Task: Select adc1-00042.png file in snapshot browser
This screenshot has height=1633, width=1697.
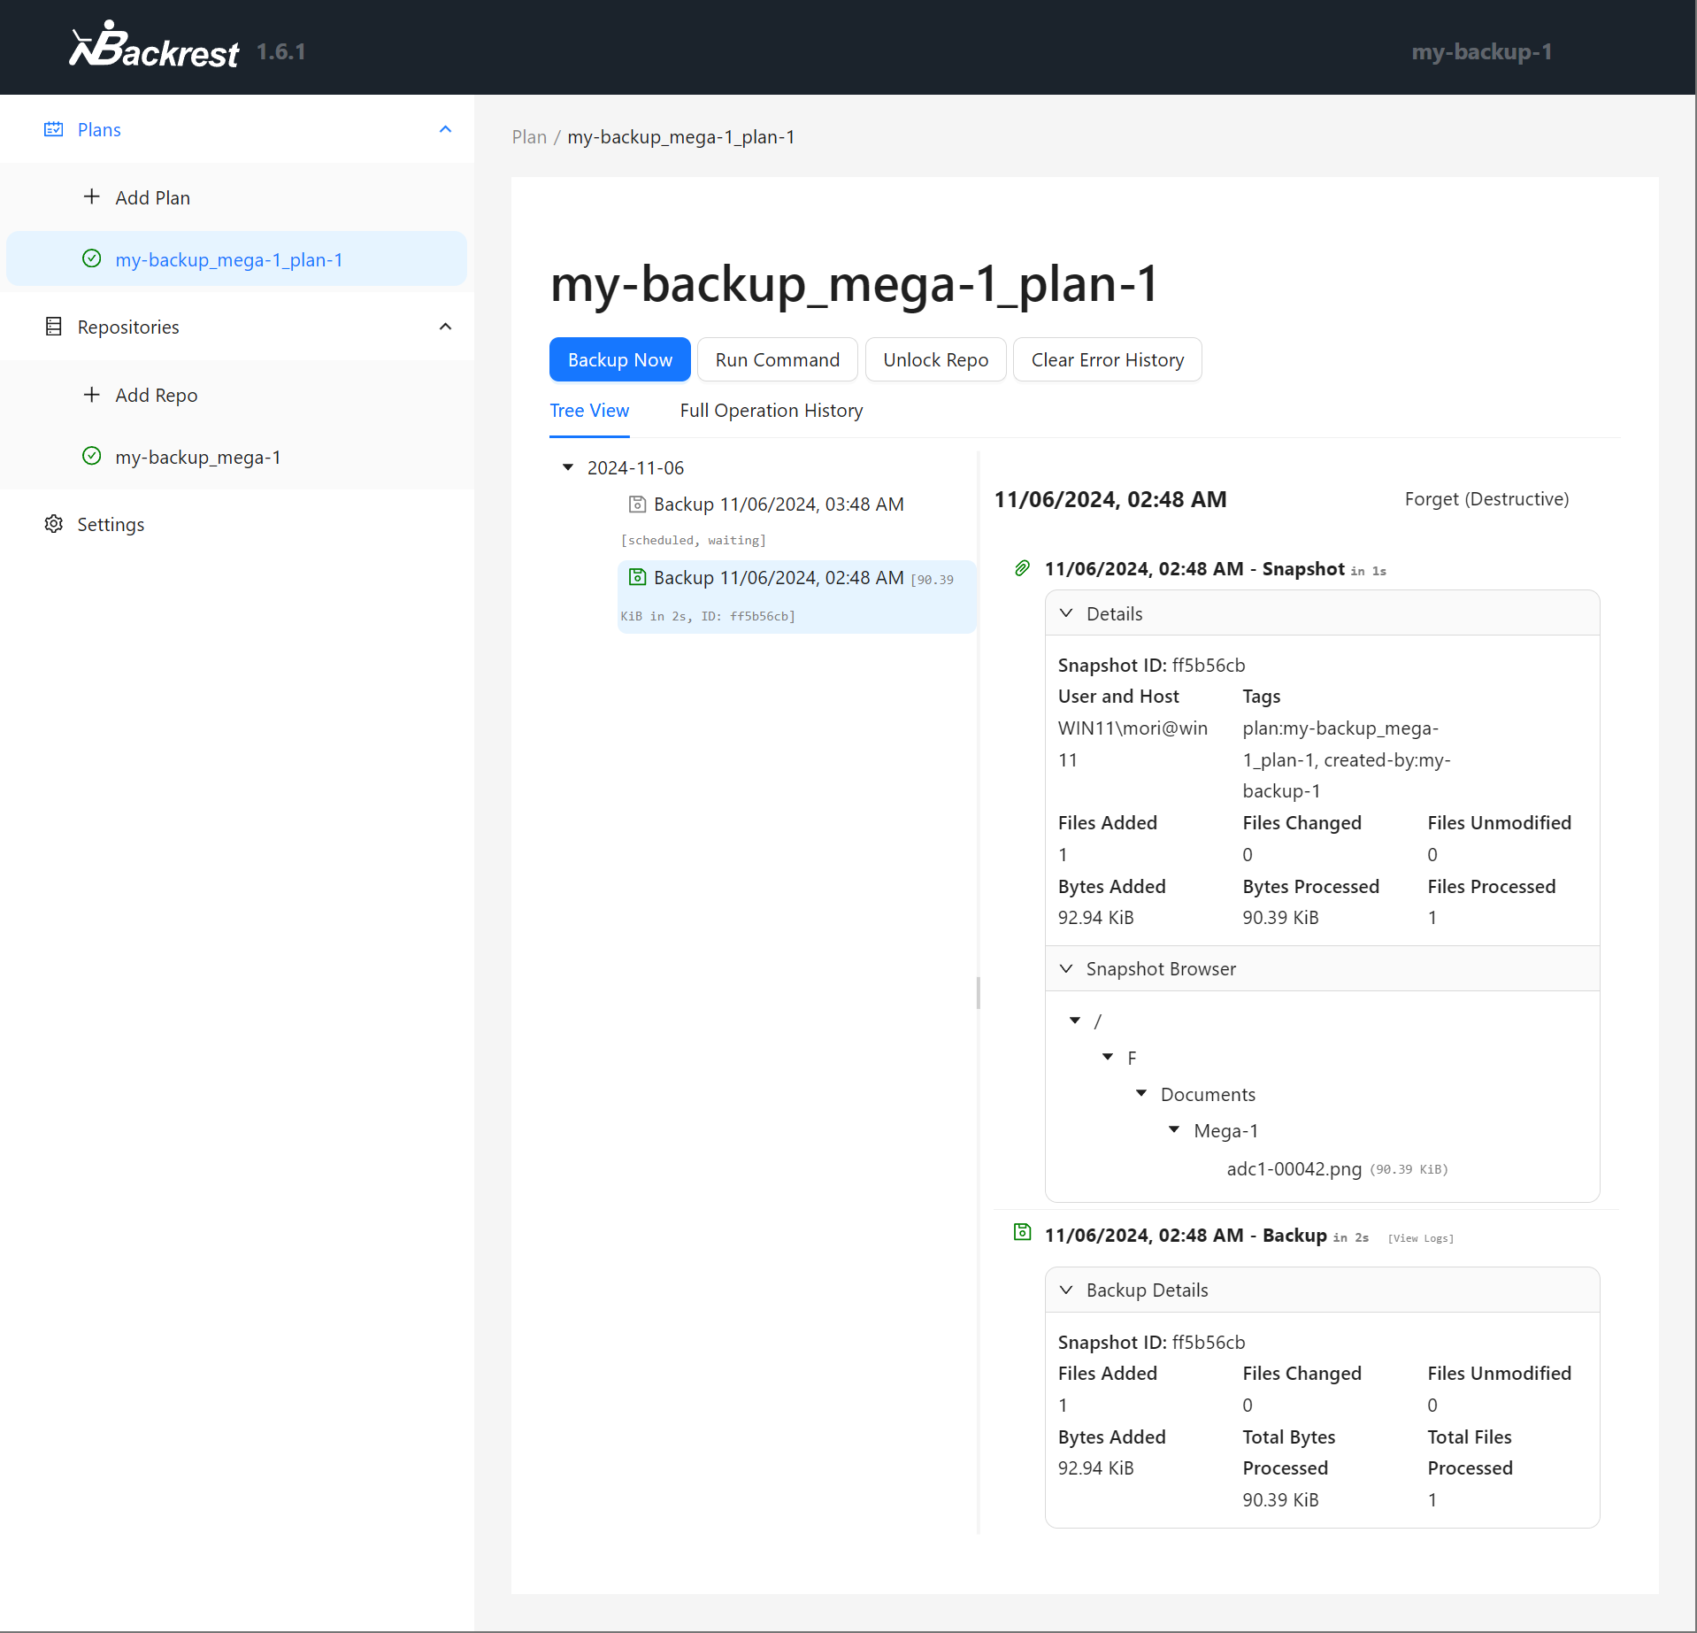Action: [x=1294, y=1169]
